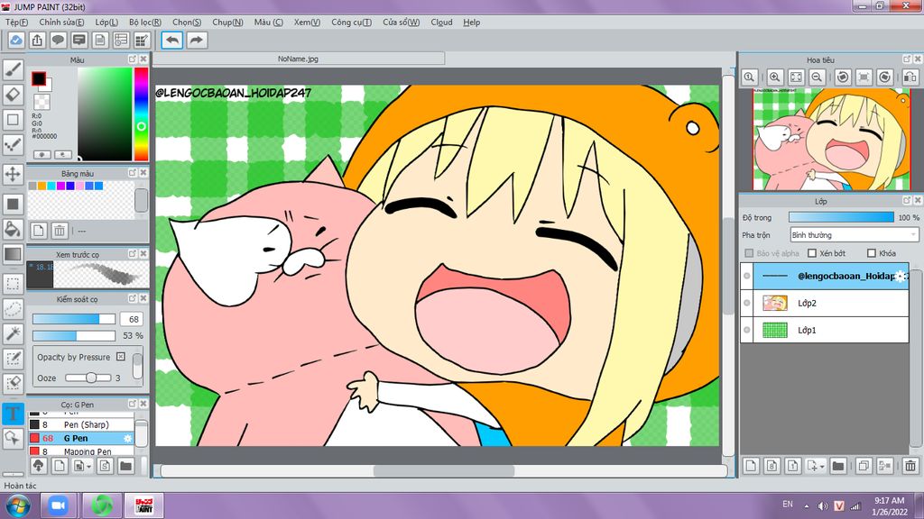Click the Redo arrow button
924x519 pixels.
(197, 40)
